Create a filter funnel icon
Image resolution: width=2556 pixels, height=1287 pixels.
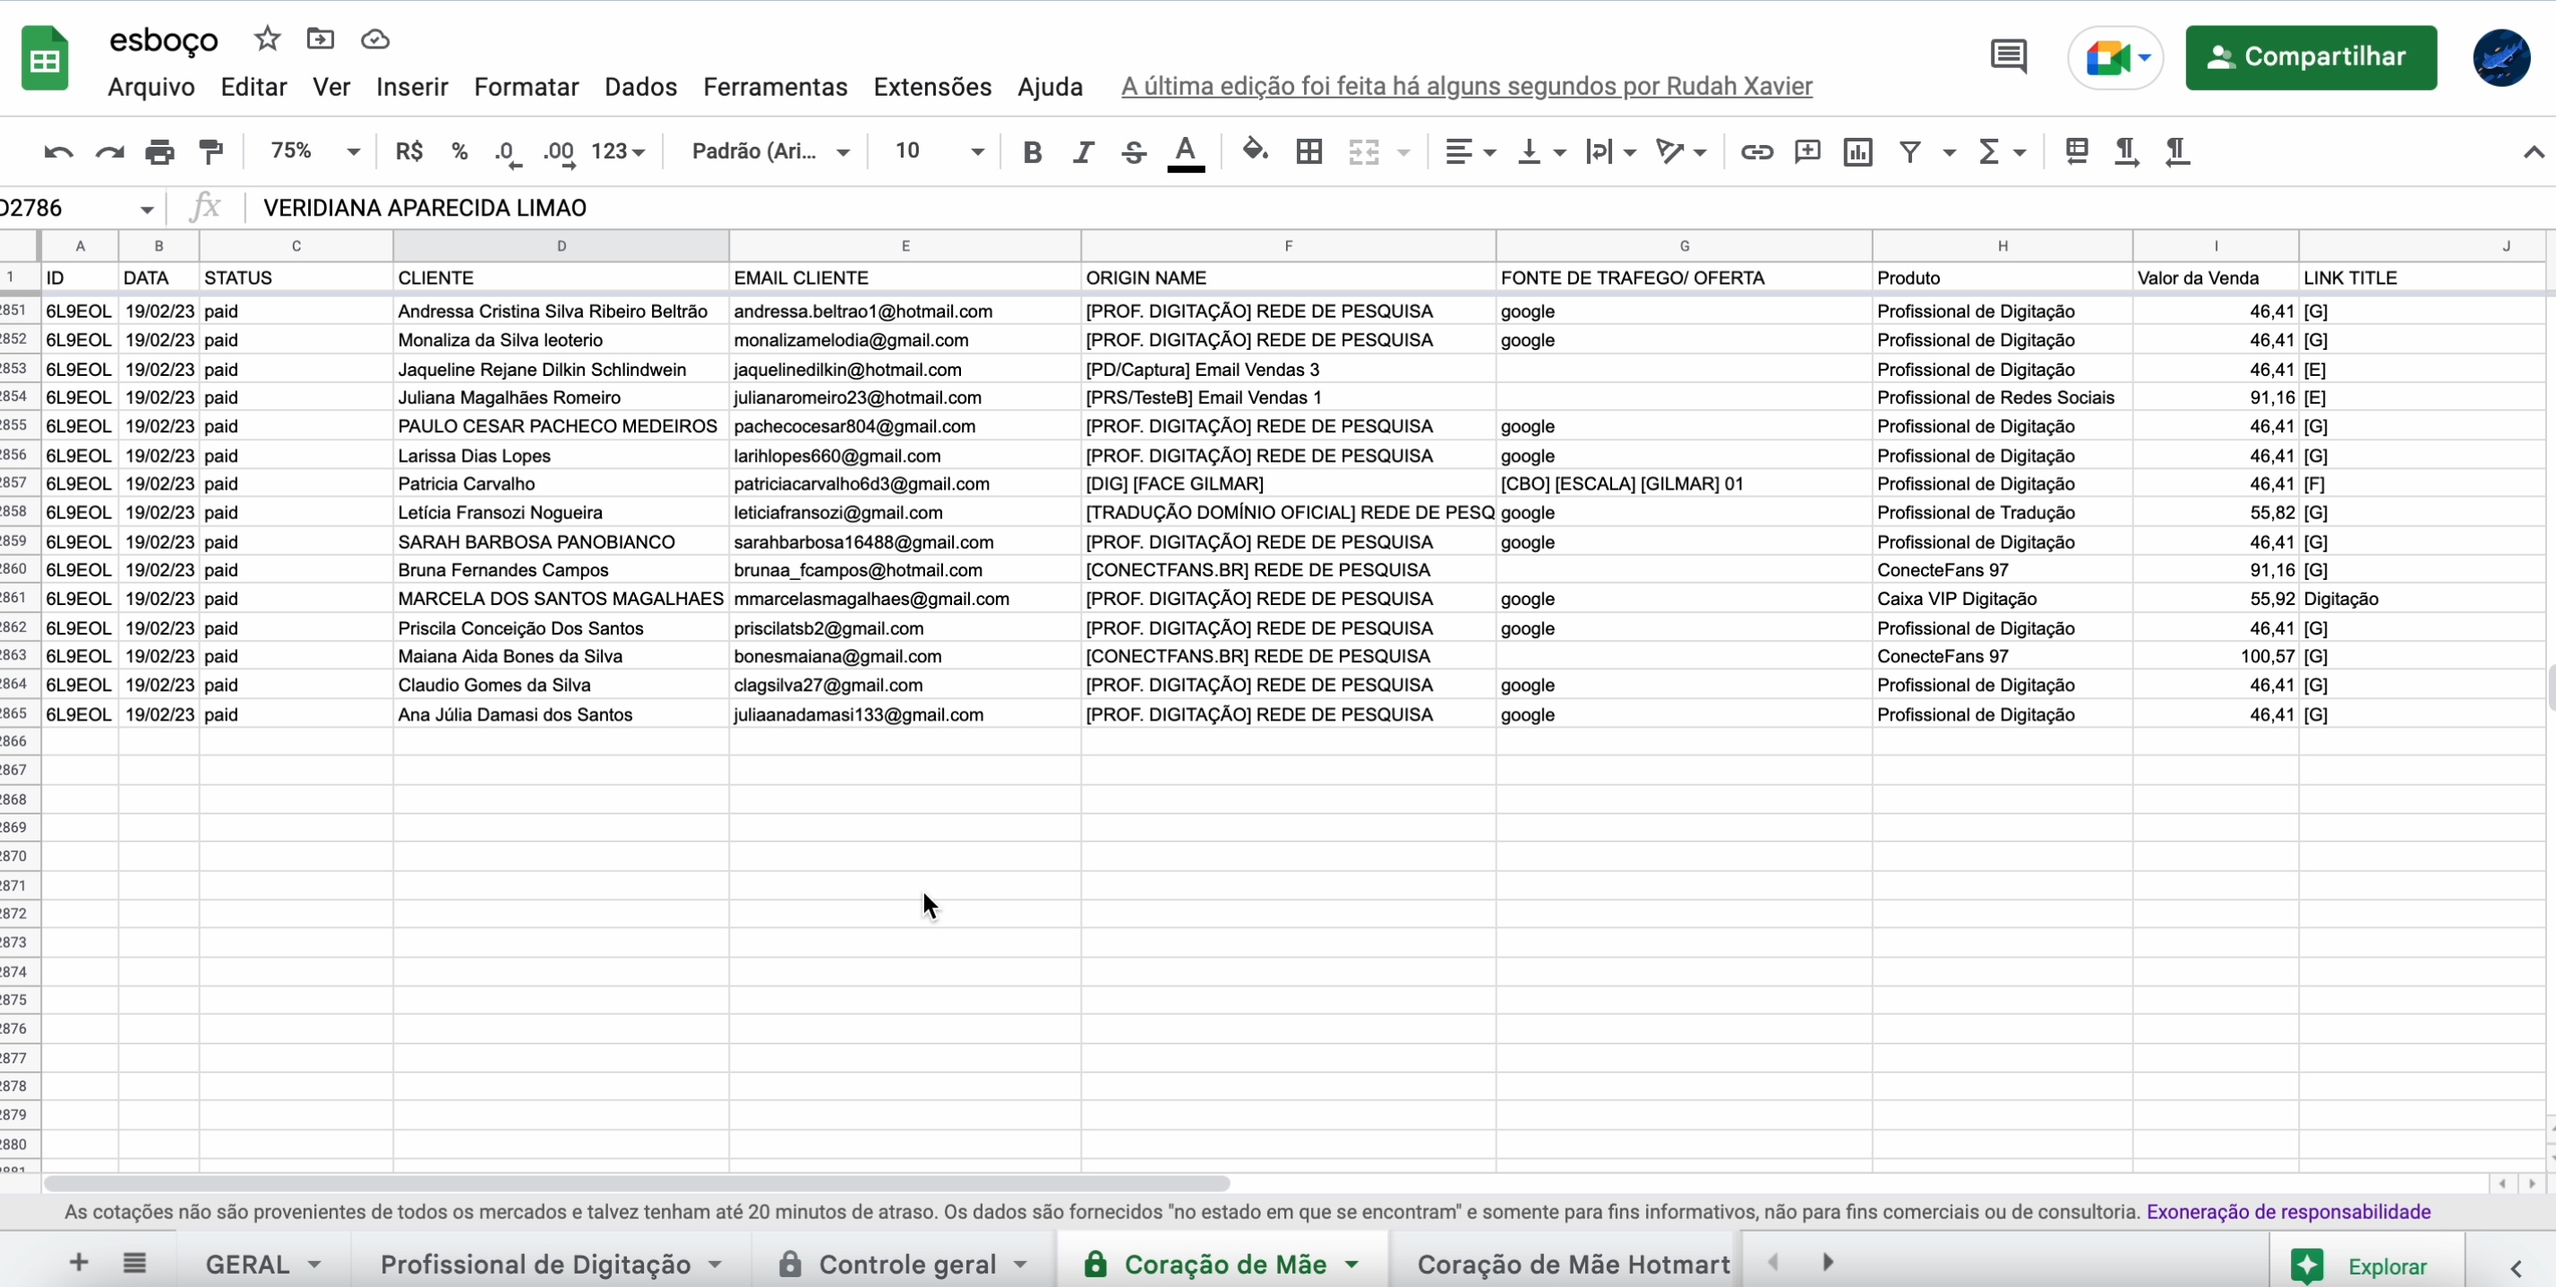(1910, 152)
